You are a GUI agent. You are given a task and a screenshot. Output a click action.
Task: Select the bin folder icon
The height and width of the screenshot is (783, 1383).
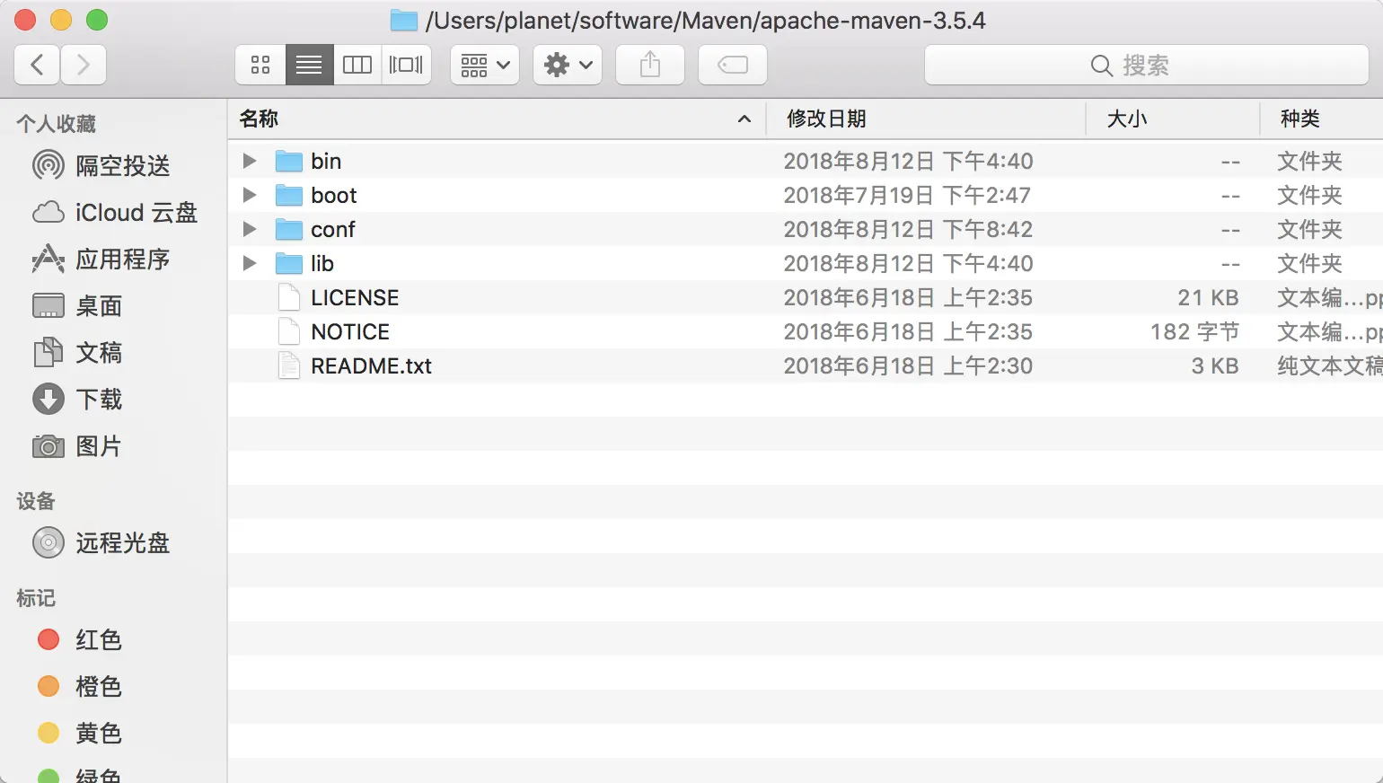[x=288, y=161]
